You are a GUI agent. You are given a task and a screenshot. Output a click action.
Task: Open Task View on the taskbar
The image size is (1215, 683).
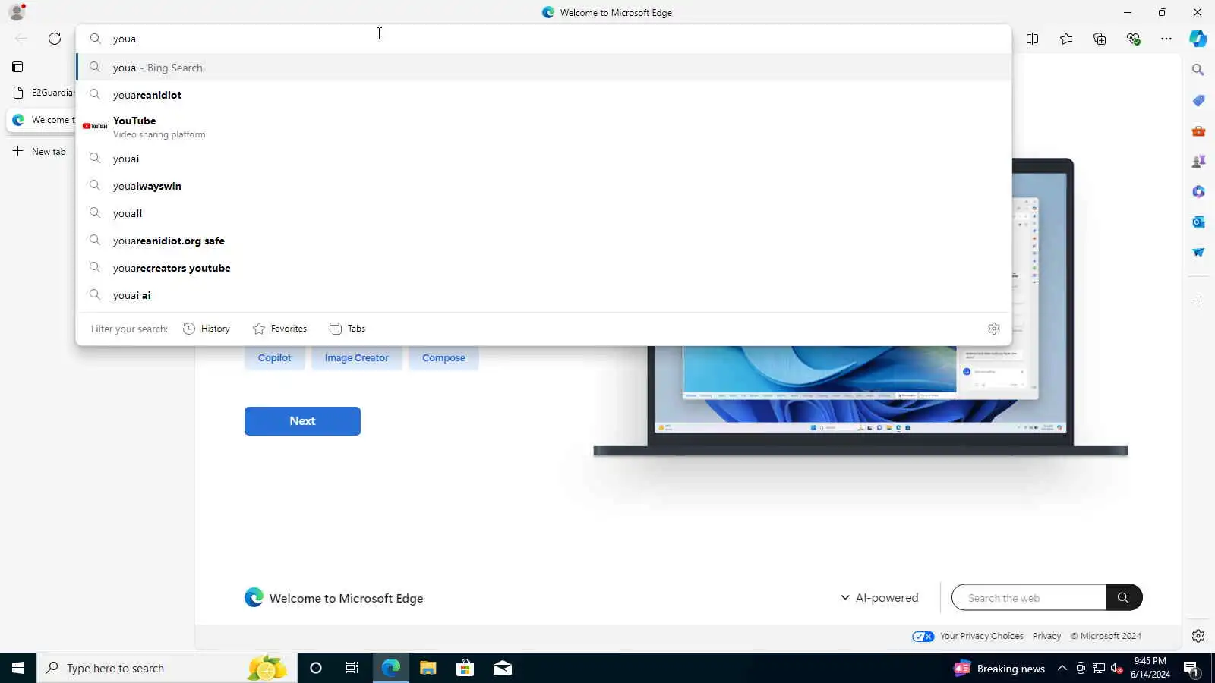[x=352, y=668]
